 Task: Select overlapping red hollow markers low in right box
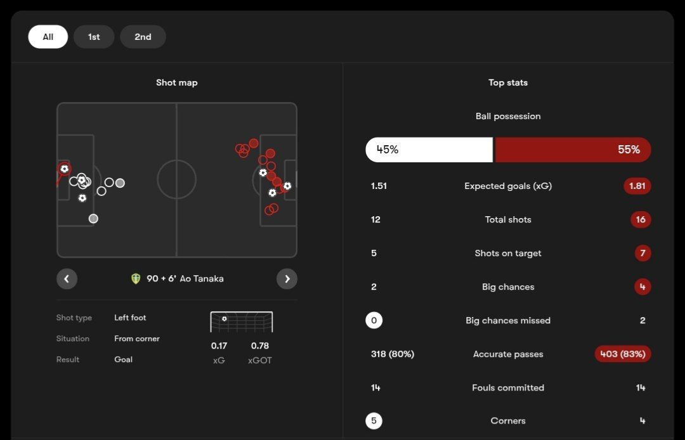point(271,209)
